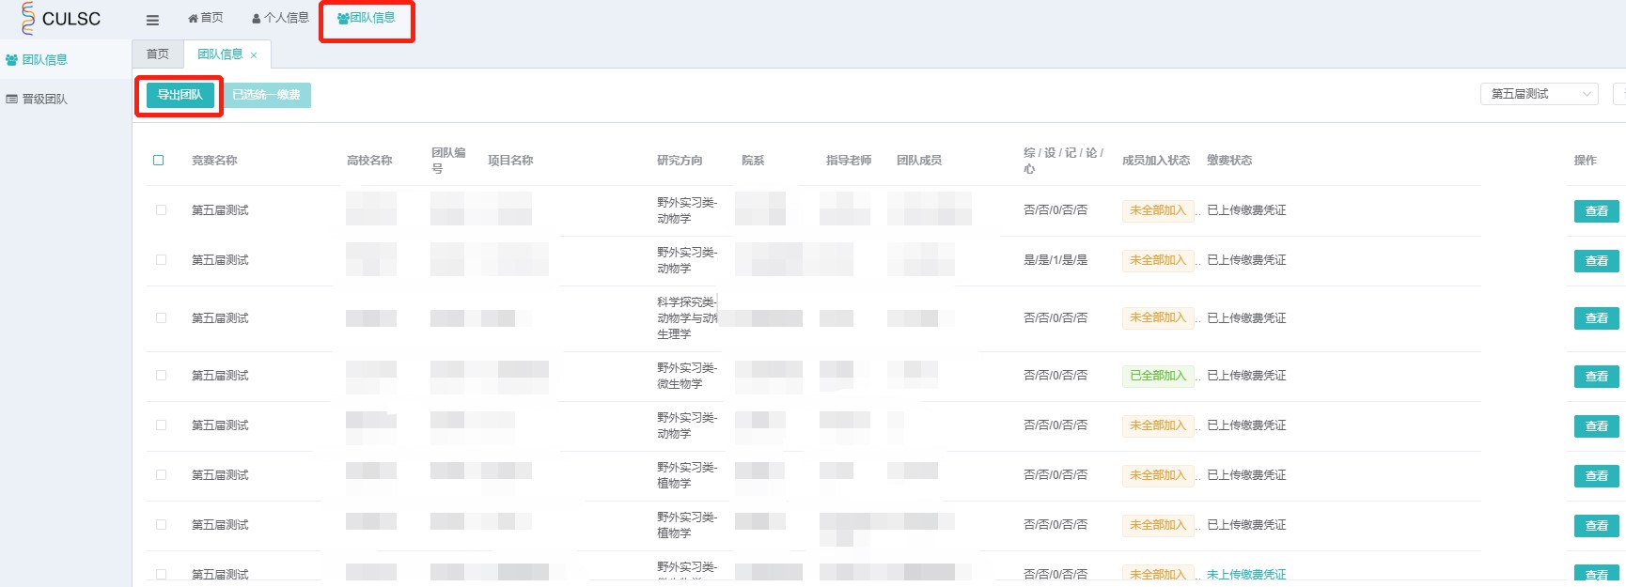This screenshot has width=1626, height=587.
Task: Click the 已选统一缴费 button
Action: pos(267,95)
